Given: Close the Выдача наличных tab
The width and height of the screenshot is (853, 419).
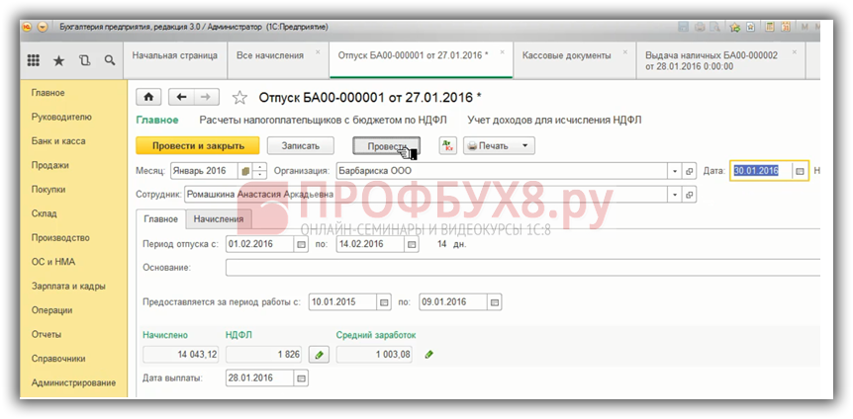Looking at the screenshot, I should coord(795,52).
